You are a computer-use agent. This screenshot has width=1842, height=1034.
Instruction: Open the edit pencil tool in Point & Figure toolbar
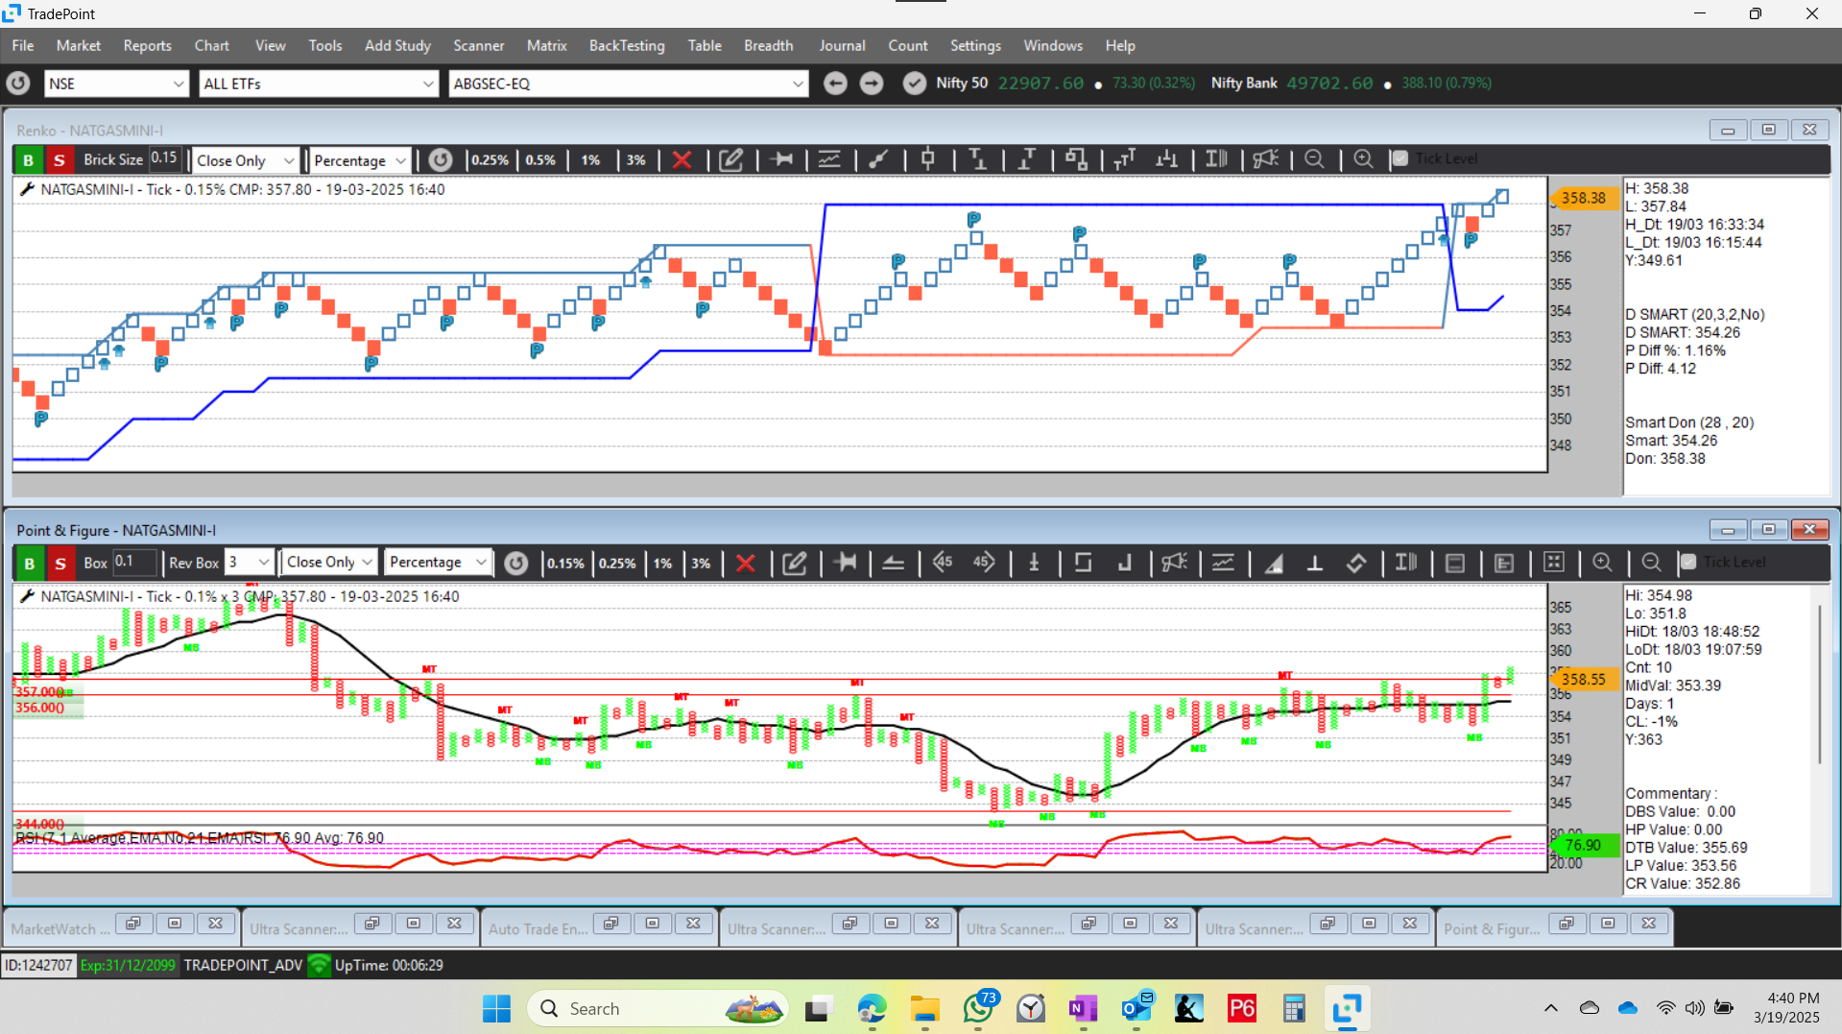[795, 563]
